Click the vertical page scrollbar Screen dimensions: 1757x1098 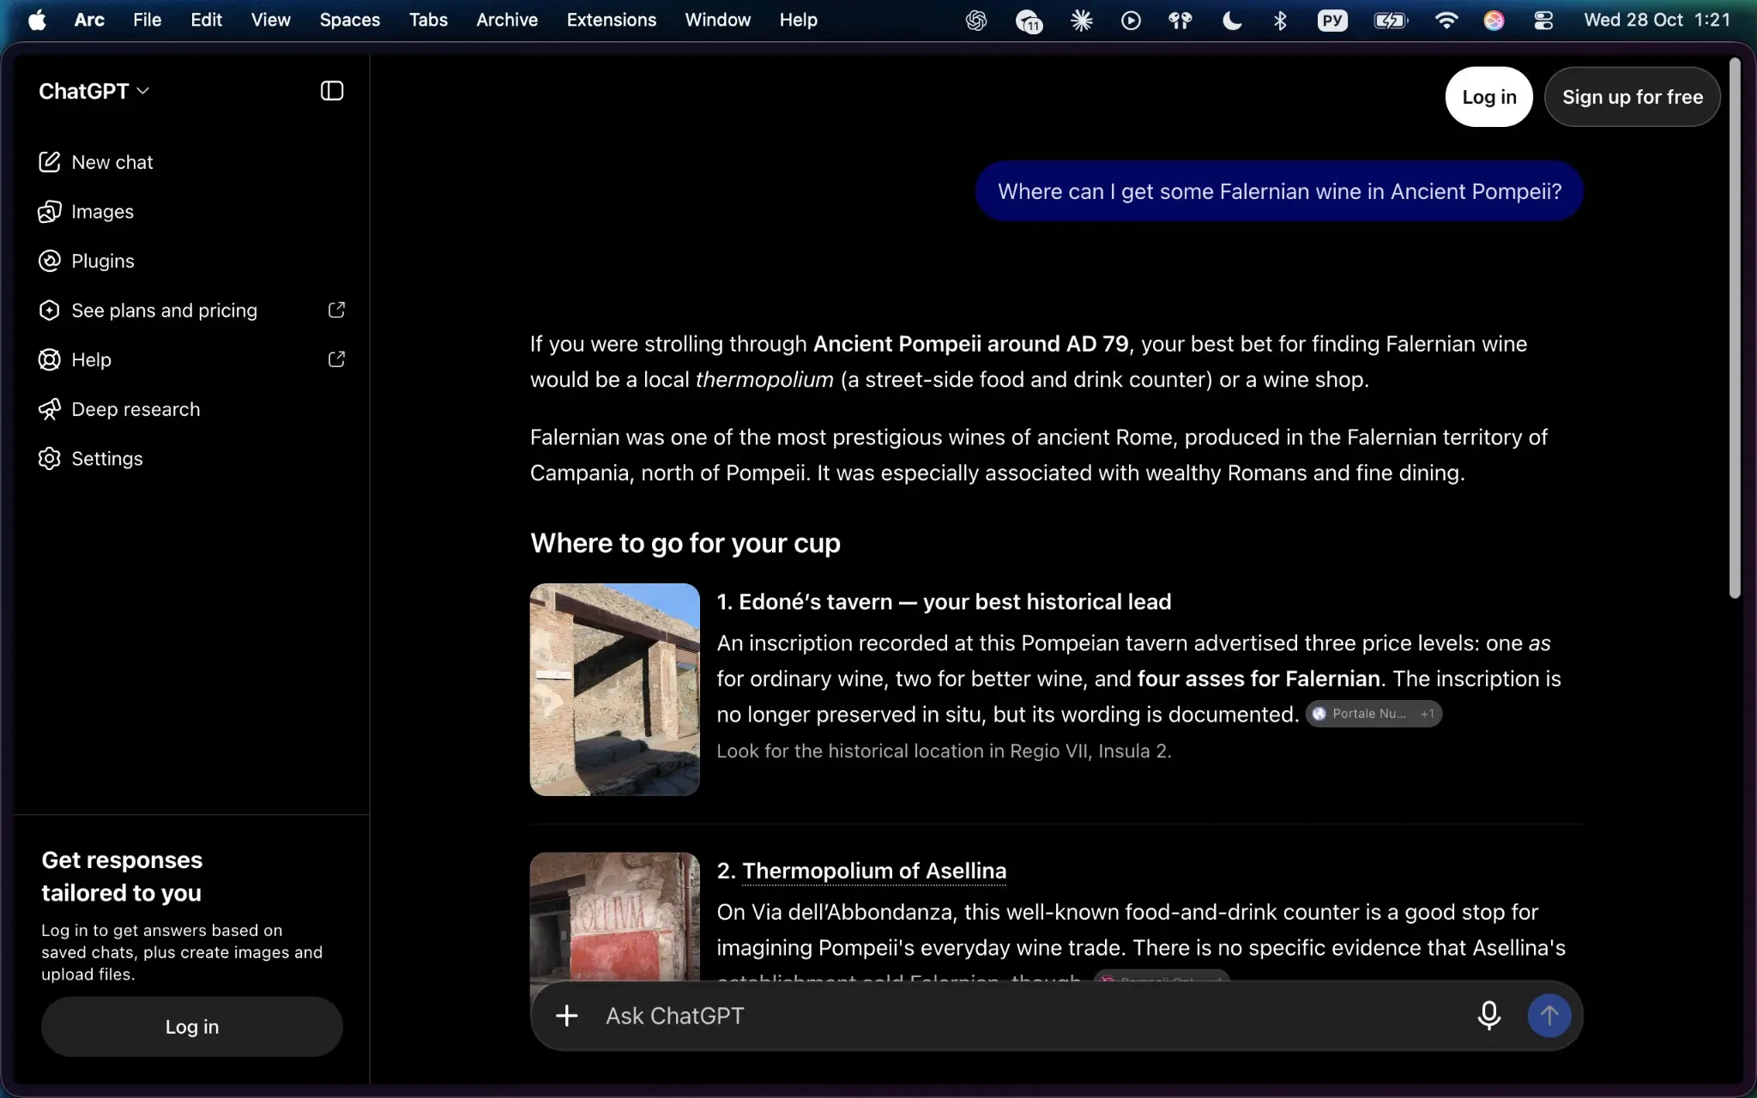(x=1735, y=328)
